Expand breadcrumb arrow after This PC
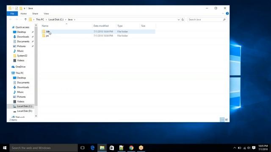 click(x=46, y=20)
